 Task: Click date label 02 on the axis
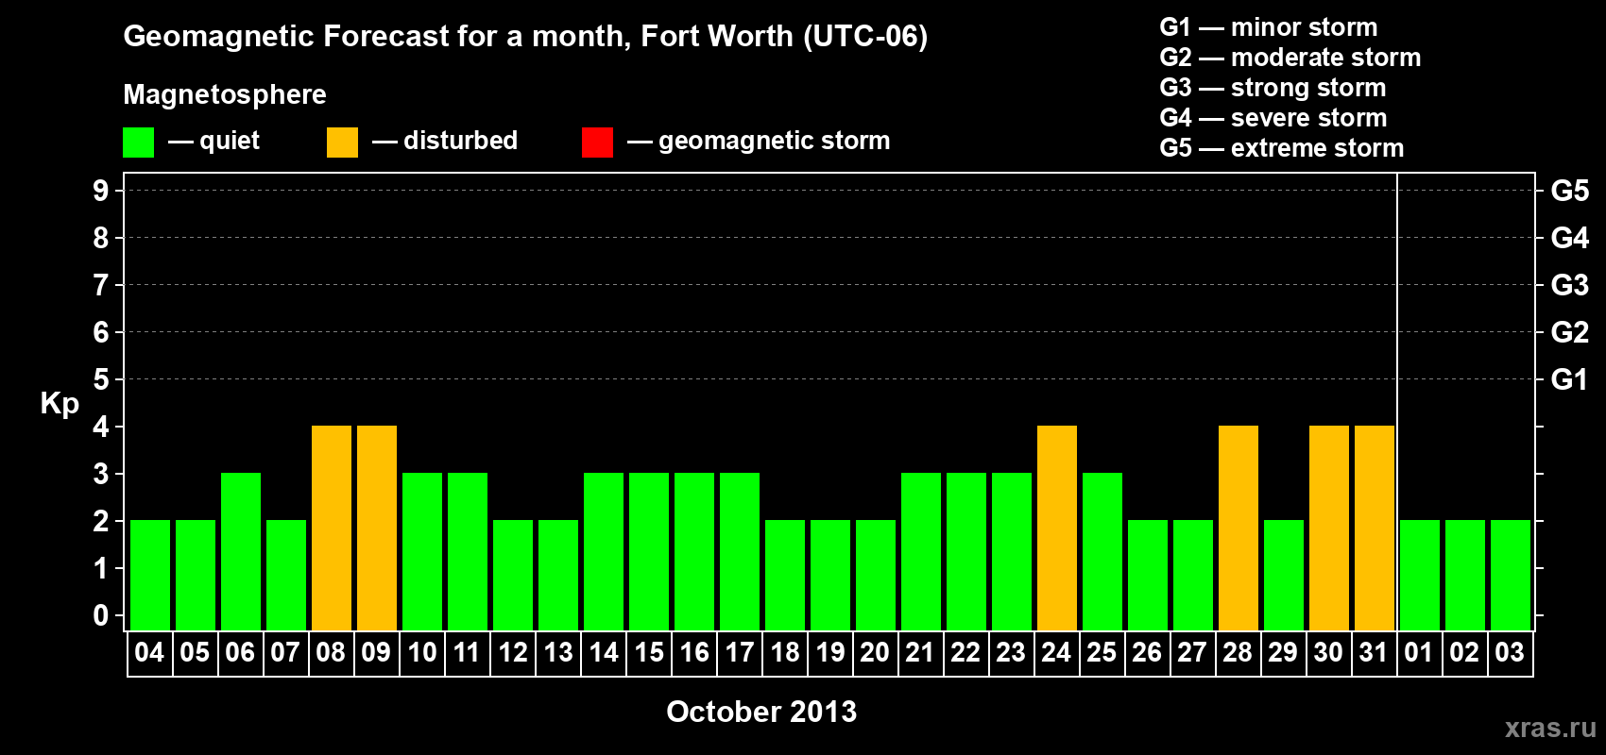pos(1464,653)
